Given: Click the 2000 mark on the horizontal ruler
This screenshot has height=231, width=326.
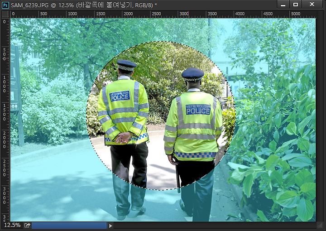Looking at the screenshot, I should pyautogui.click(x=128, y=14).
